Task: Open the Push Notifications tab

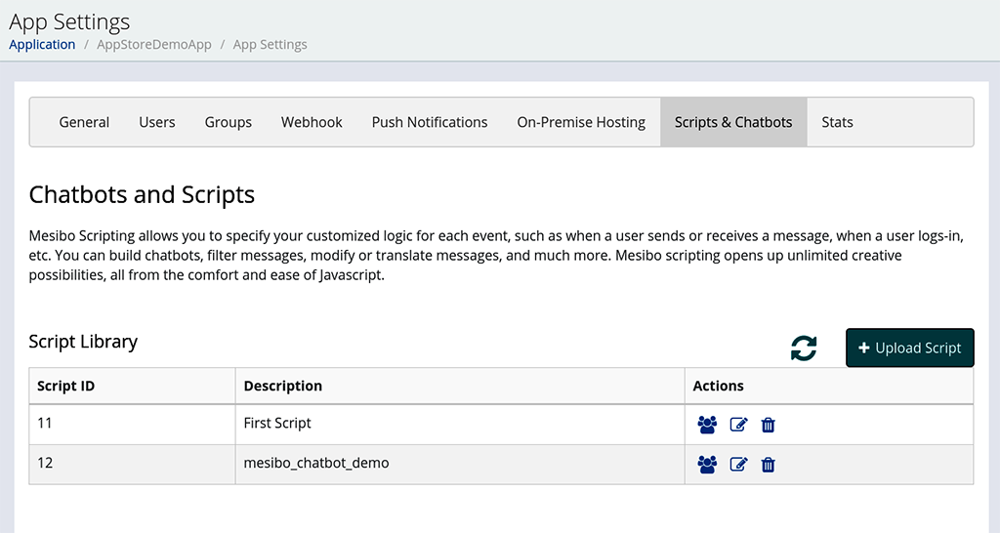Action: (x=430, y=122)
